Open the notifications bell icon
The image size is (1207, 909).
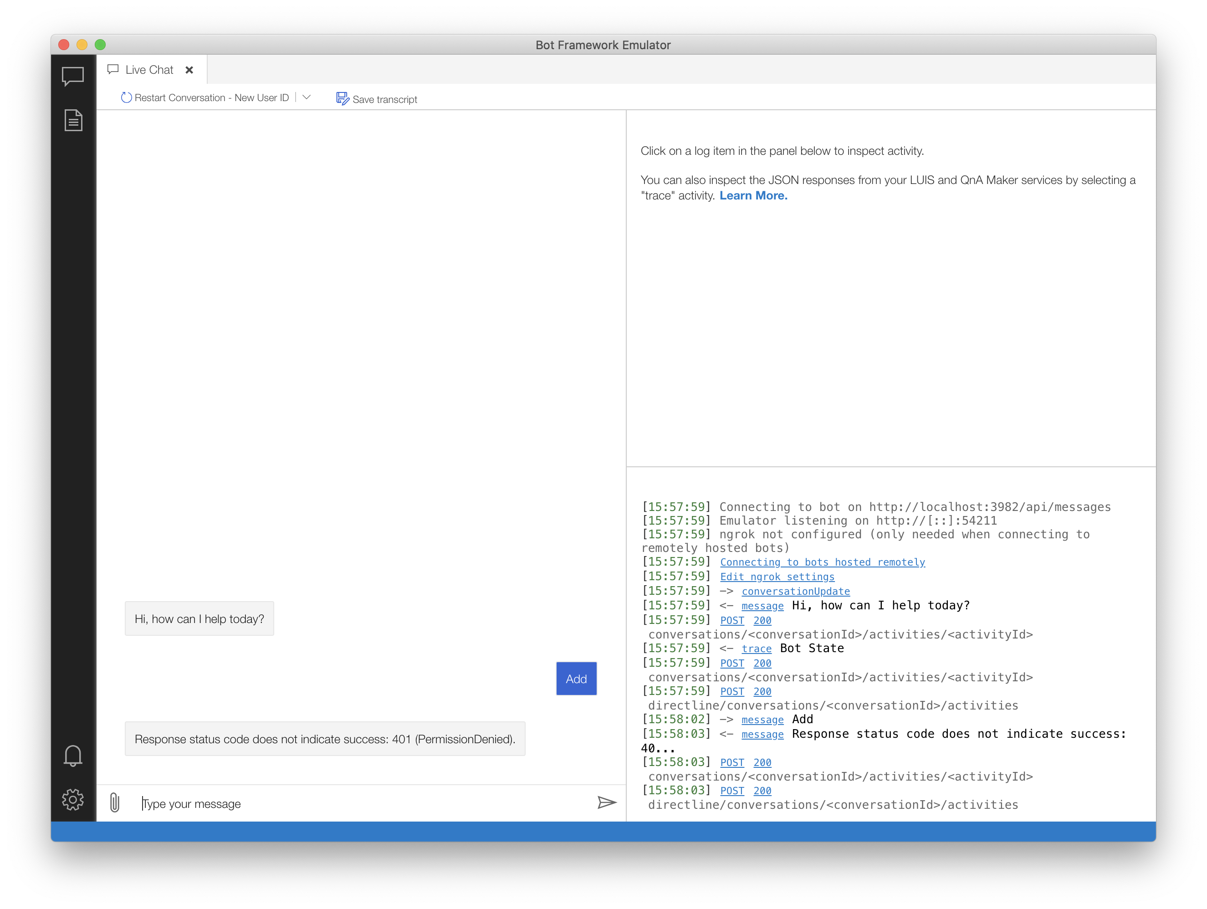(72, 755)
